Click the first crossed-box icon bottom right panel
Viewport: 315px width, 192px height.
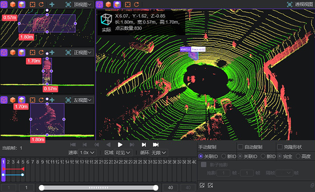(202, 185)
